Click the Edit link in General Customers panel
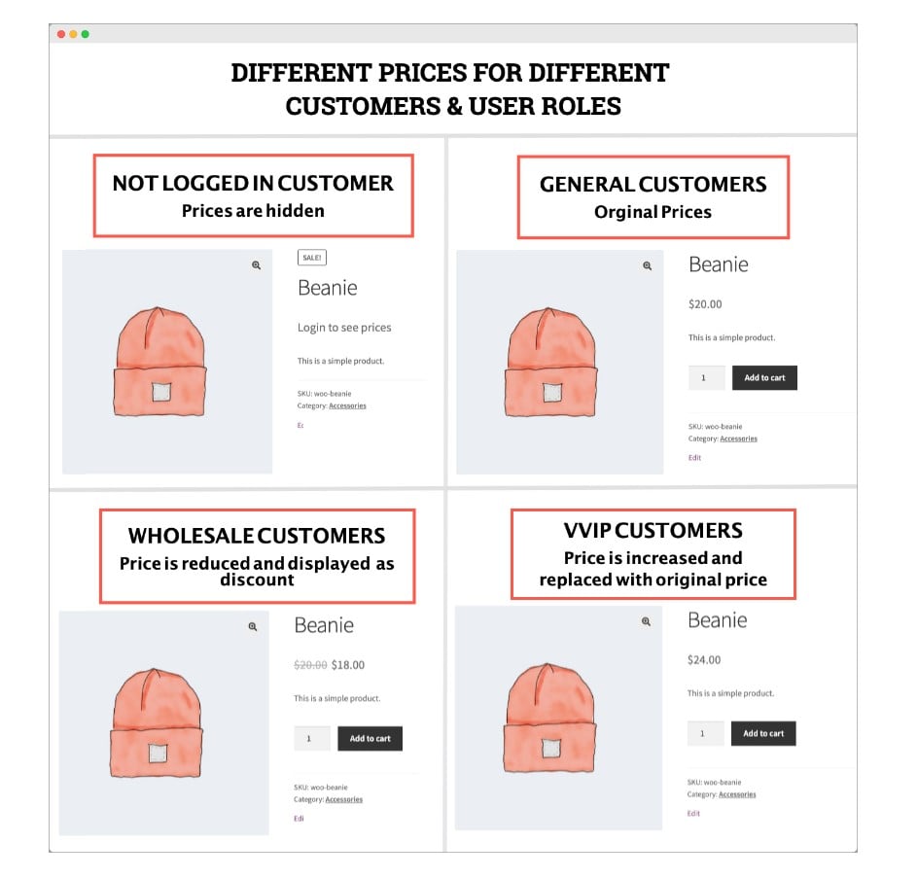 [694, 457]
